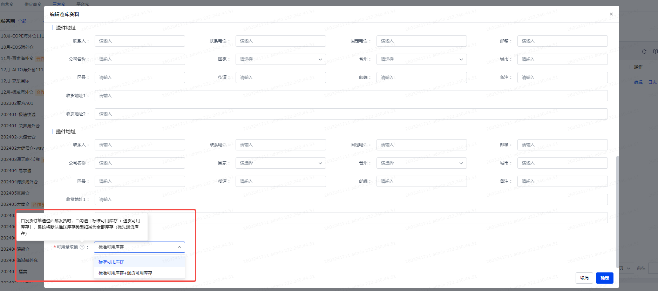
Task: Focus the 收货地址1 field in 退件地址
Action: point(351,96)
